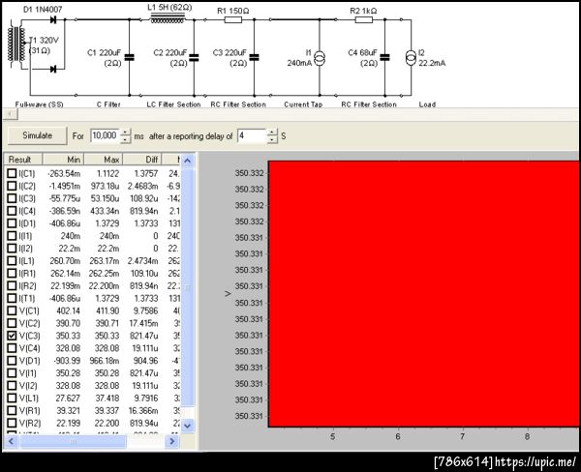The height and width of the screenshot is (472, 581).
Task: Click results table scroll up arrow
Action: [188, 161]
